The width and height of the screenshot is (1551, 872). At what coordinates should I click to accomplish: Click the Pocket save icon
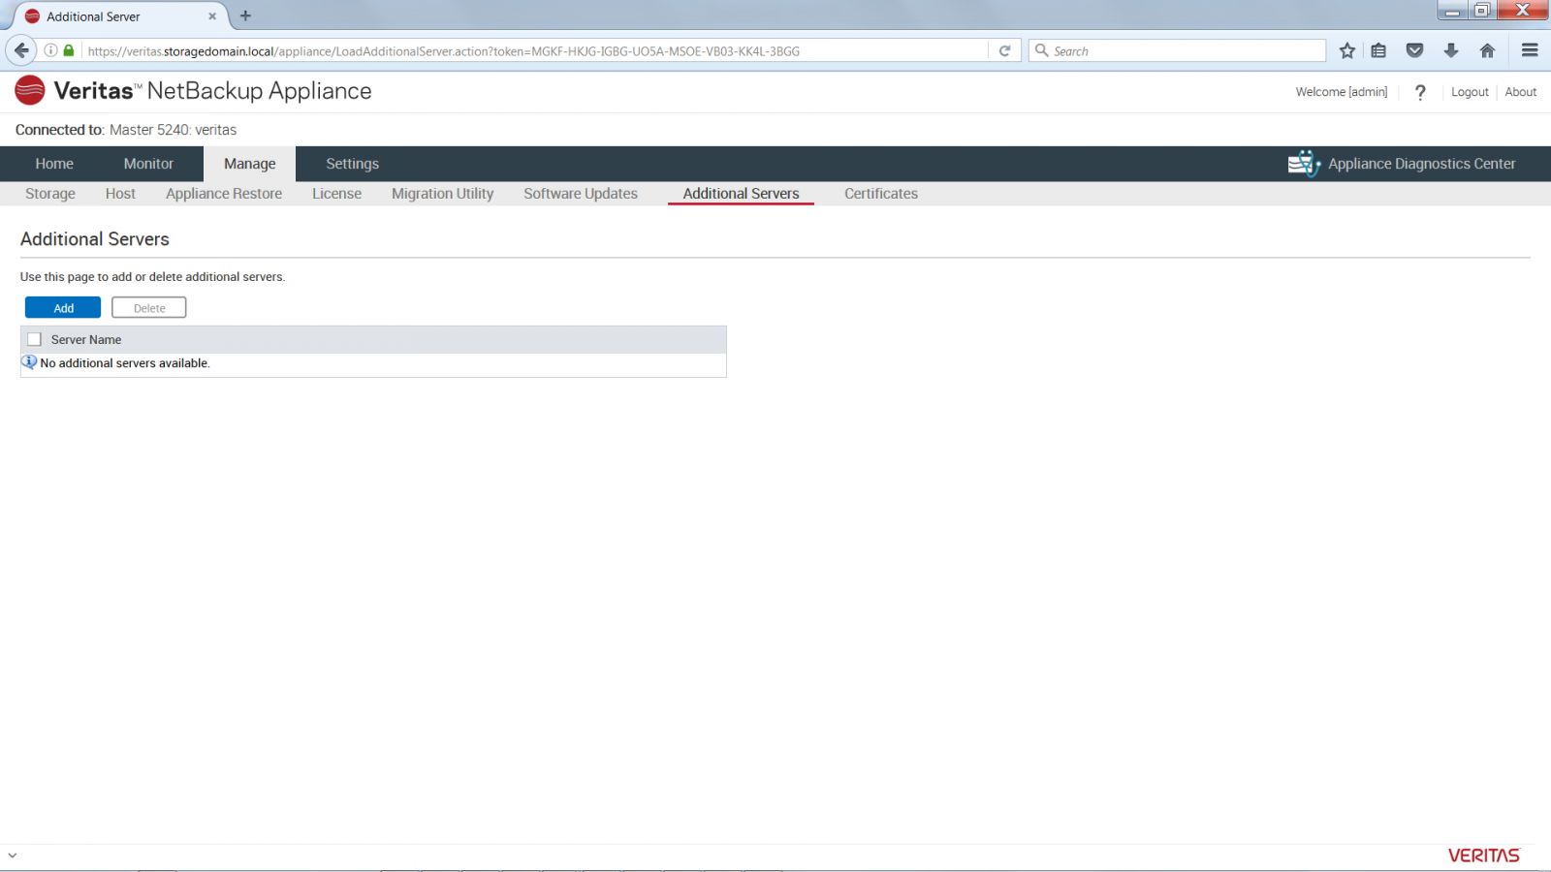1414,50
